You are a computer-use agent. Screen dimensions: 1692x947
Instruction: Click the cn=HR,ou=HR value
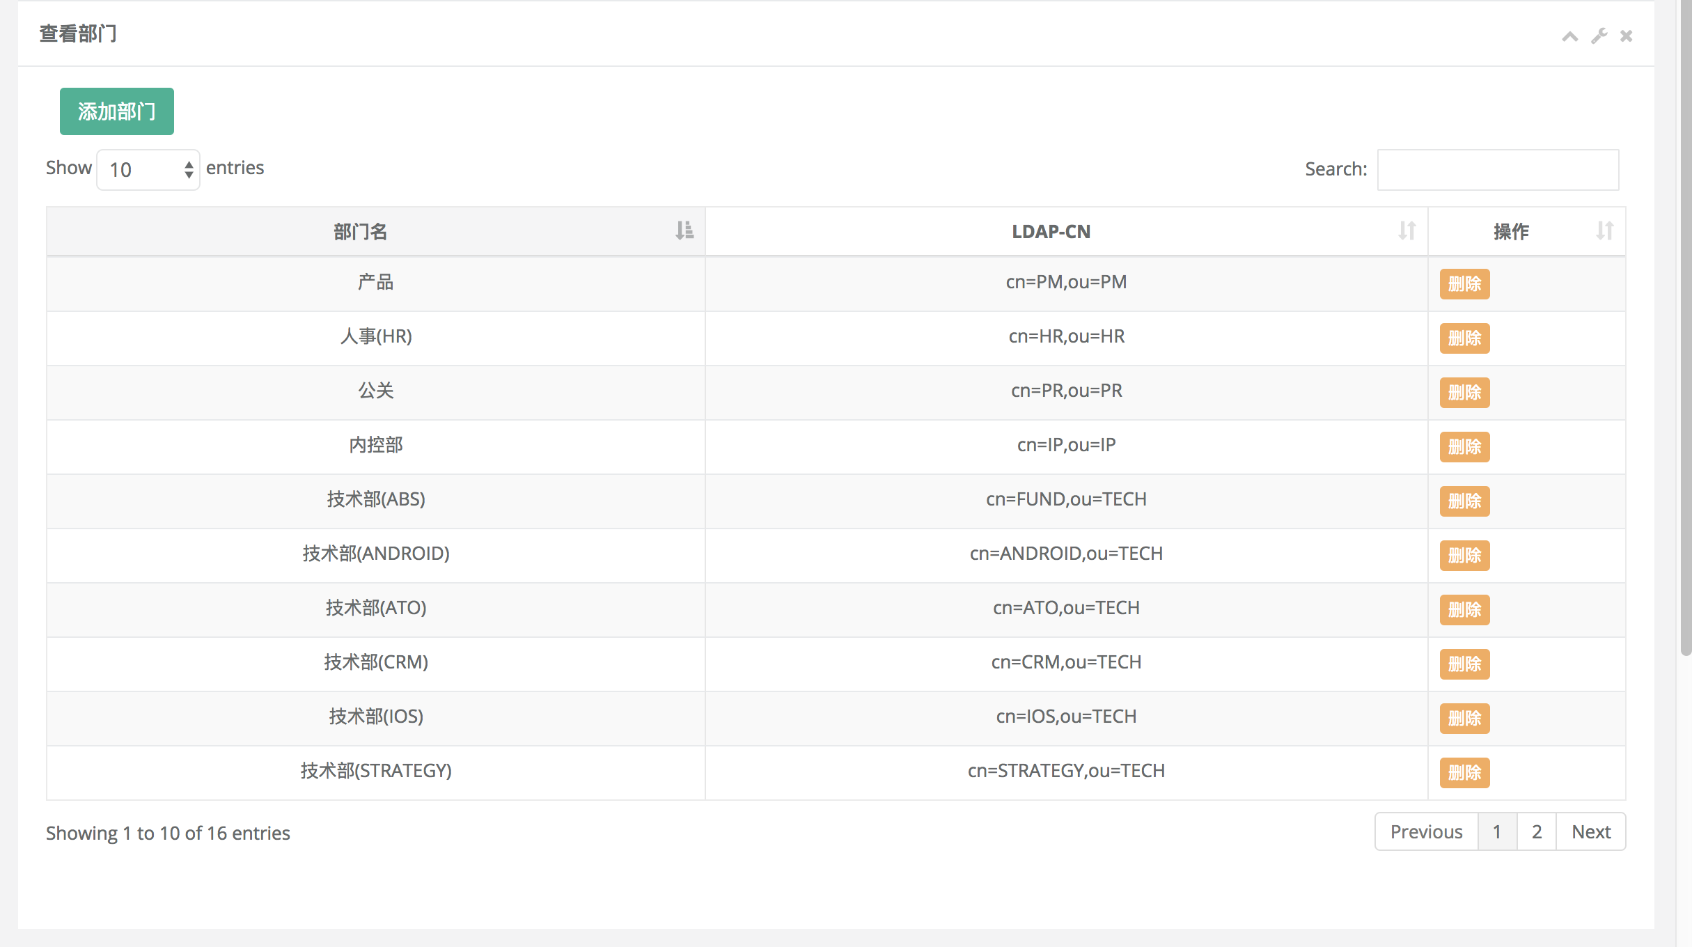coord(1066,336)
